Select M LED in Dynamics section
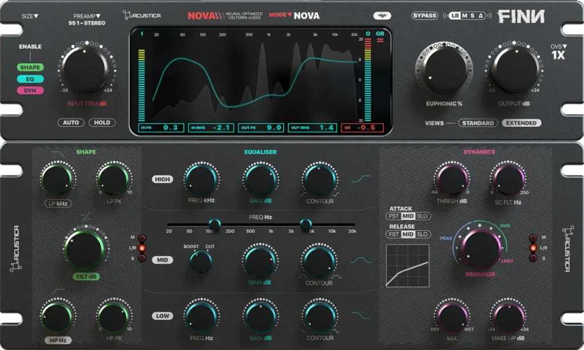The width and height of the screenshot is (584, 350). pyautogui.click(x=533, y=238)
